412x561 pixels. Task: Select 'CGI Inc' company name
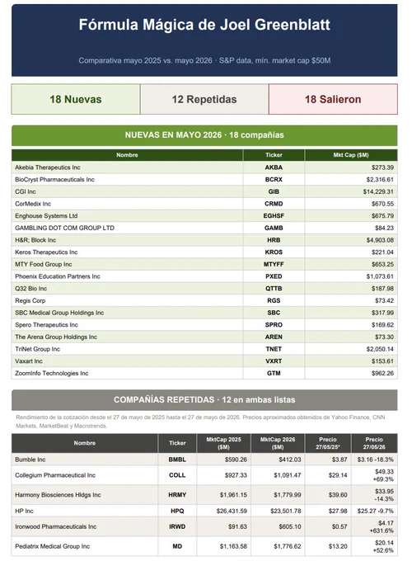click(26, 191)
